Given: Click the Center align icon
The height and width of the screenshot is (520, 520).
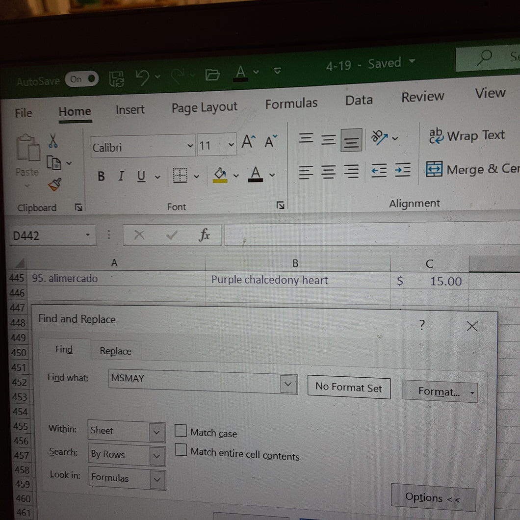Looking at the screenshot, I should coord(328,173).
